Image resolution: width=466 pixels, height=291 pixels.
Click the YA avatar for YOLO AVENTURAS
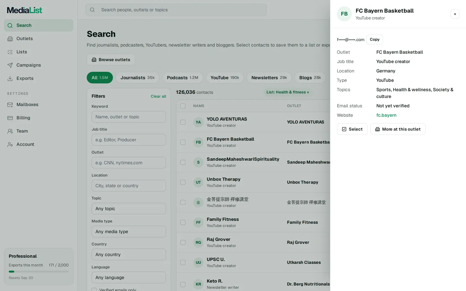coord(198,122)
